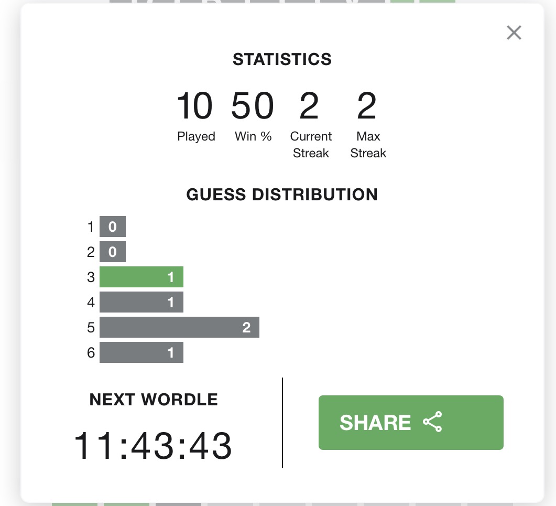Click the share icon on the green button
The width and height of the screenshot is (556, 506).
click(432, 422)
